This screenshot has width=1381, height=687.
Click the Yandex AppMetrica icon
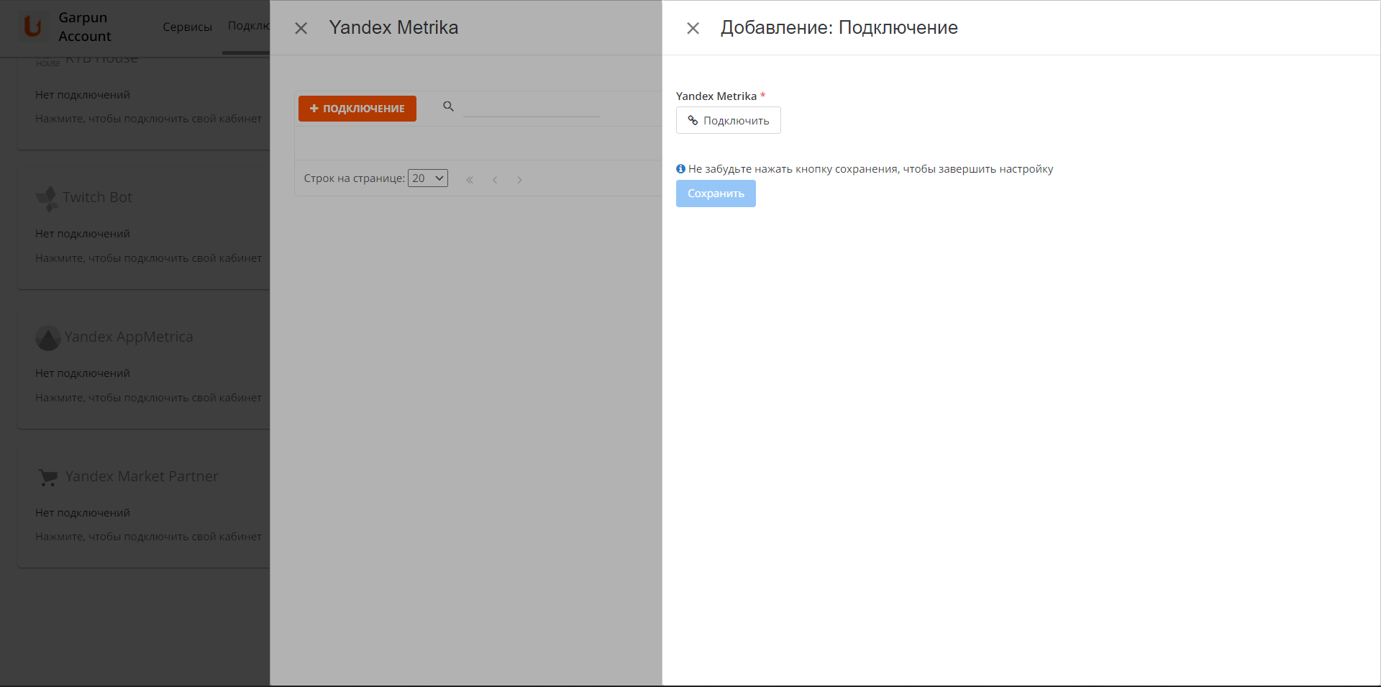[x=48, y=338]
